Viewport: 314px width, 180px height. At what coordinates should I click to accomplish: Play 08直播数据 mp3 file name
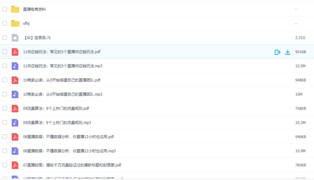pyautogui.click(x=69, y=151)
